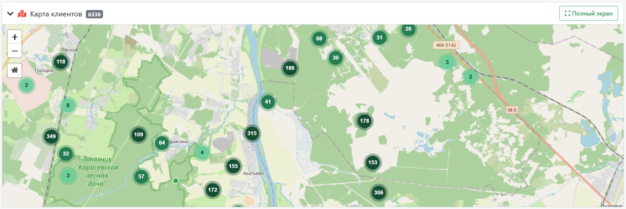Select the cluster marker labeled 57
626x209 pixels.
pos(141,176)
